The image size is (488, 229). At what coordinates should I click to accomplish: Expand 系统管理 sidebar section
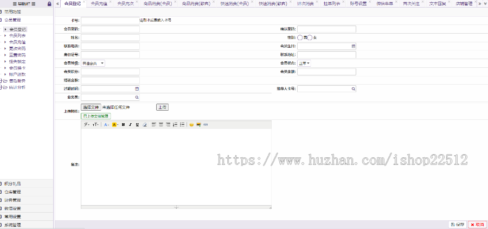[27, 225]
